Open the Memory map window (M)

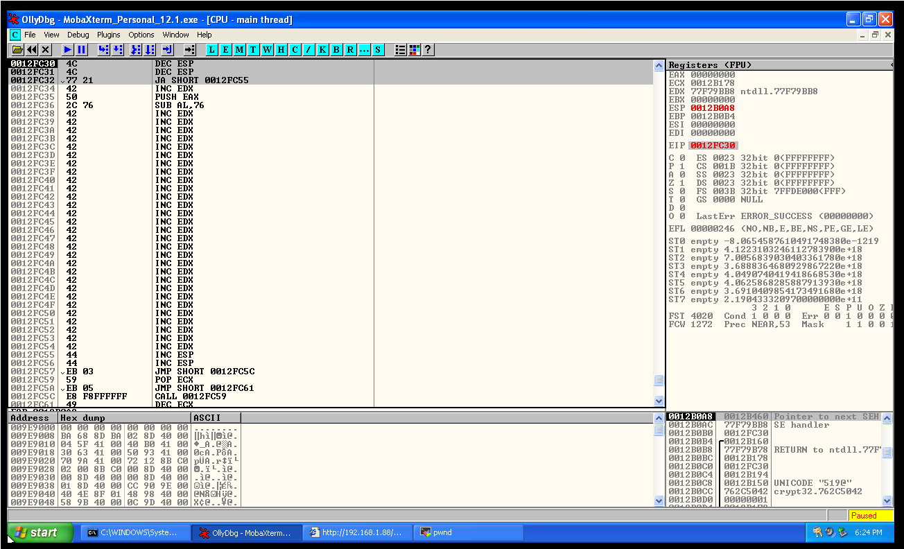point(239,50)
